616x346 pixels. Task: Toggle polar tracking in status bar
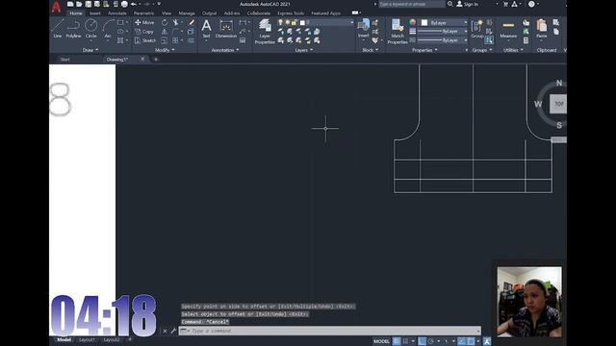[x=431, y=341]
